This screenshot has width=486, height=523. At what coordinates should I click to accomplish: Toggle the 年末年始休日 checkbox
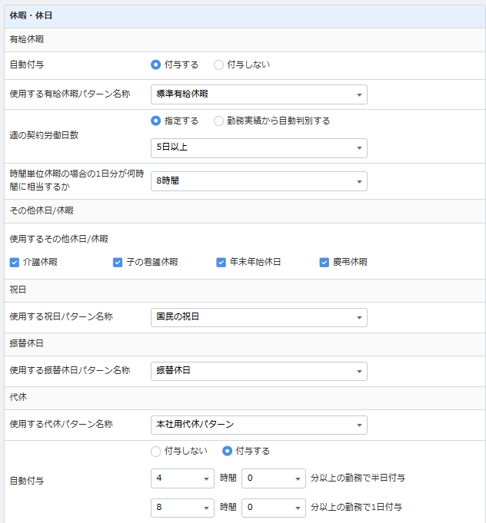coord(221,262)
